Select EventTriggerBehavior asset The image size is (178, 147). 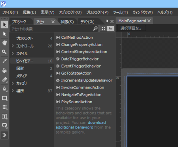78,66
